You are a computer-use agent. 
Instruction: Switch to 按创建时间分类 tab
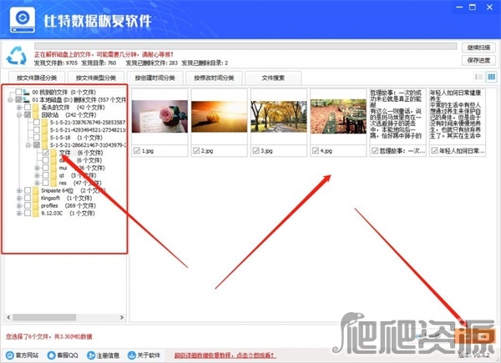coord(155,78)
